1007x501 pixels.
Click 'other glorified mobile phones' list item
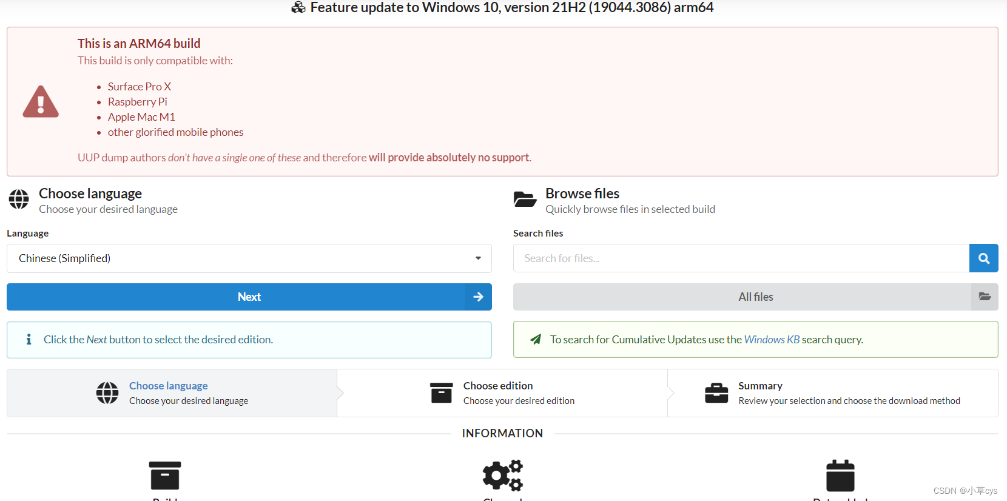175,132
